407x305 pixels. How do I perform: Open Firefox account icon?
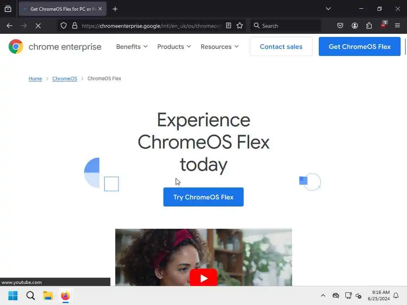pyautogui.click(x=355, y=25)
